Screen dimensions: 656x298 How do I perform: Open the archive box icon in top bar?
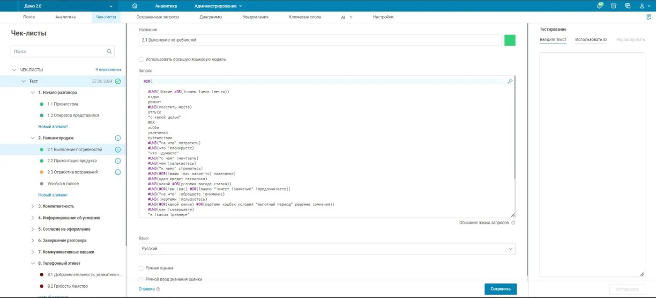(614, 6)
